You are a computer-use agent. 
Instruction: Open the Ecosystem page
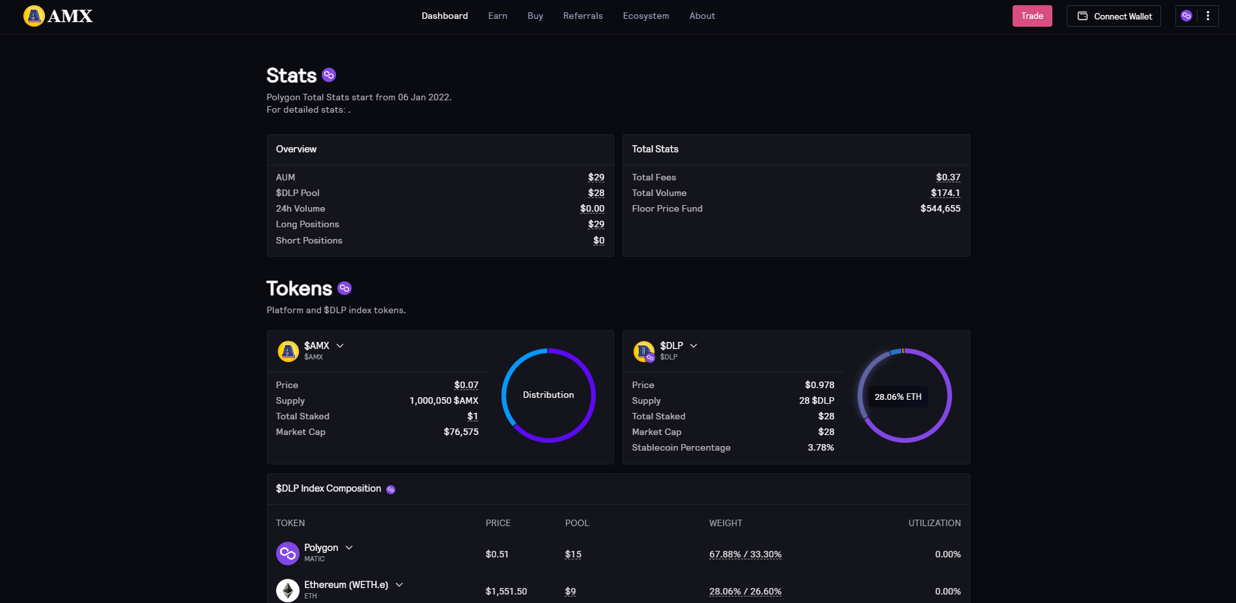pos(646,16)
